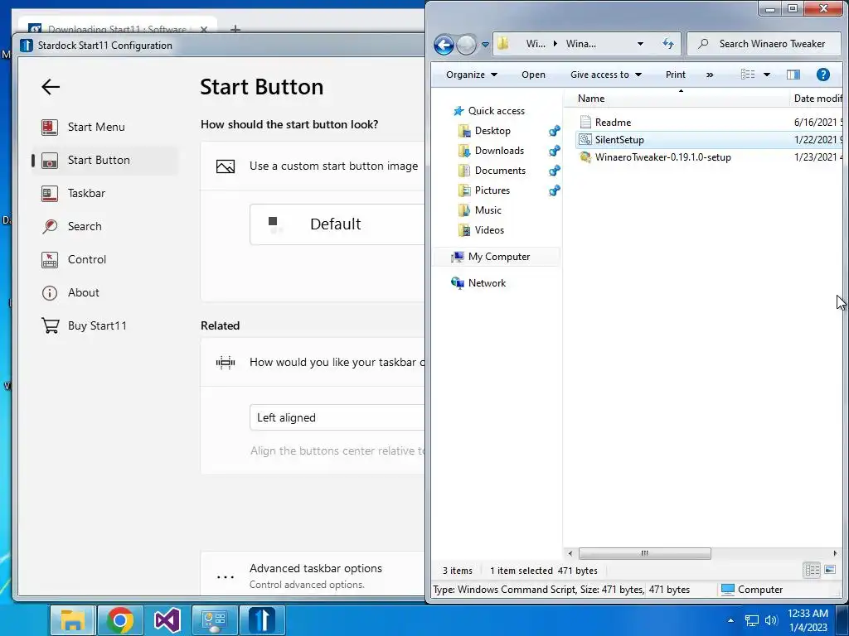Click the Taskbar sidebar icon

pyautogui.click(x=50, y=194)
